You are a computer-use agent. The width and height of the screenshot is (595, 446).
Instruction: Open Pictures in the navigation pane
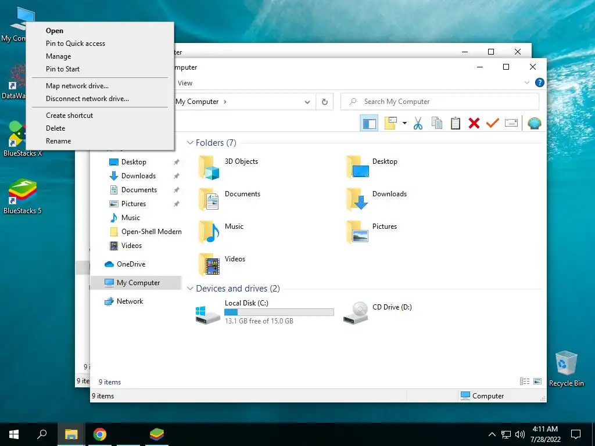pyautogui.click(x=133, y=204)
